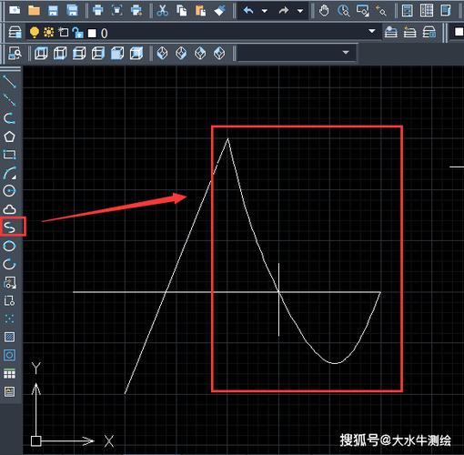This screenshot has height=455, width=464.
Task: Click the Save As icon
Action: [72, 10]
